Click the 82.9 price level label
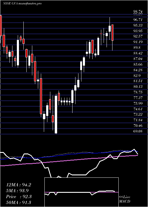 [137, 76]
